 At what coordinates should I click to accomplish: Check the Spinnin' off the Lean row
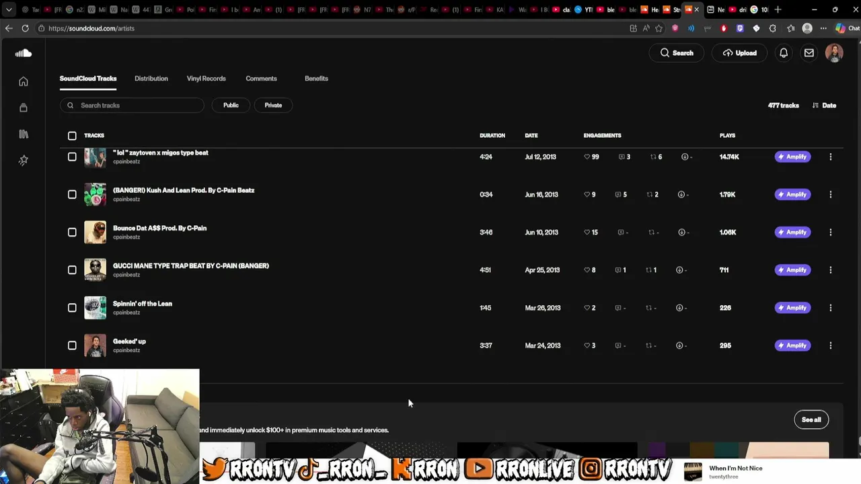pos(72,308)
